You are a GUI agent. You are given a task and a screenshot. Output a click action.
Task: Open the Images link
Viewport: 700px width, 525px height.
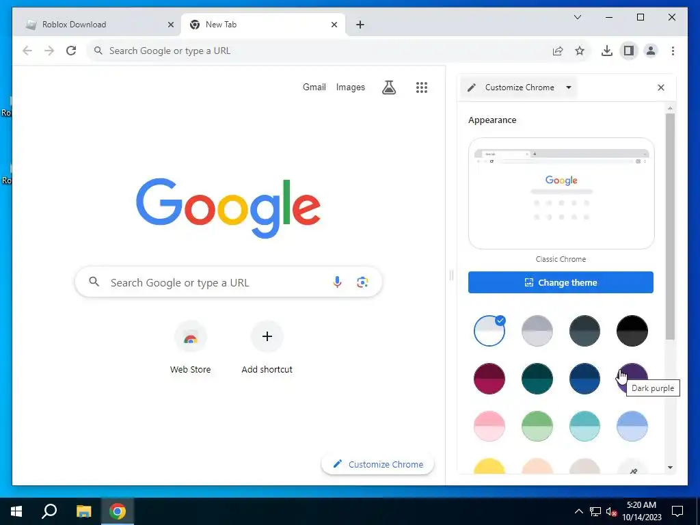[x=351, y=87]
